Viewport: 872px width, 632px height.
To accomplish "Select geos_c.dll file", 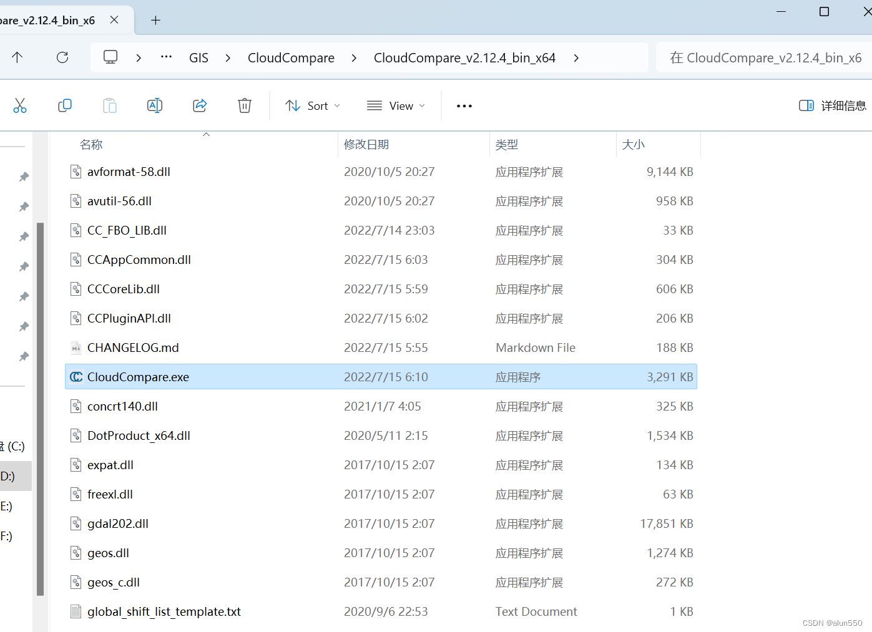I will coord(381,582).
